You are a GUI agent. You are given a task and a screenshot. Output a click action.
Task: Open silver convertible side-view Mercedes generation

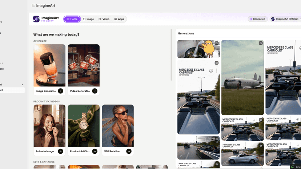242,154
